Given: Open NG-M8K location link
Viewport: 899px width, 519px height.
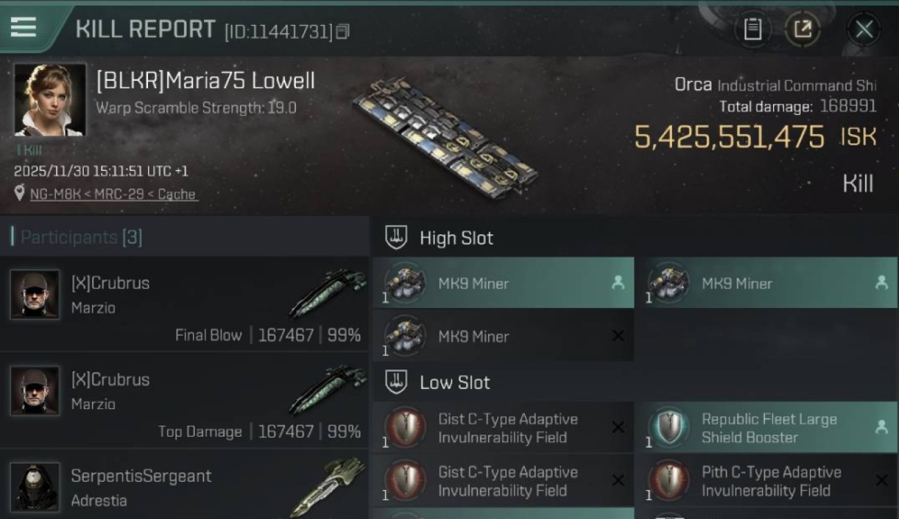Looking at the screenshot, I should pyautogui.click(x=113, y=194).
